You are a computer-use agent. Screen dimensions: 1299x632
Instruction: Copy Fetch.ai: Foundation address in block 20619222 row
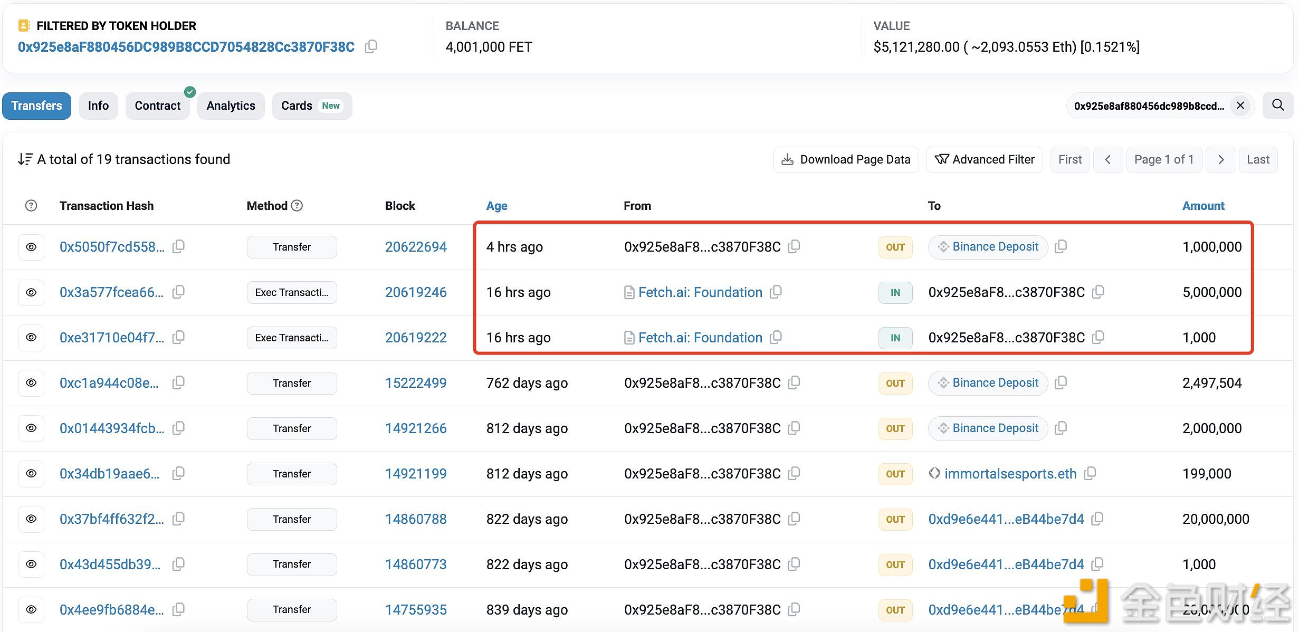pos(776,337)
